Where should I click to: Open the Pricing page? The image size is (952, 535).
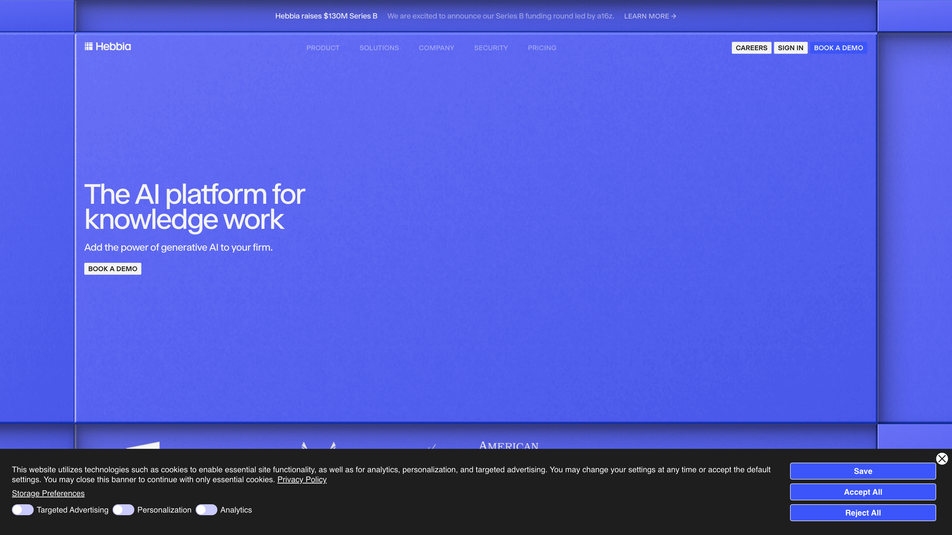(542, 48)
